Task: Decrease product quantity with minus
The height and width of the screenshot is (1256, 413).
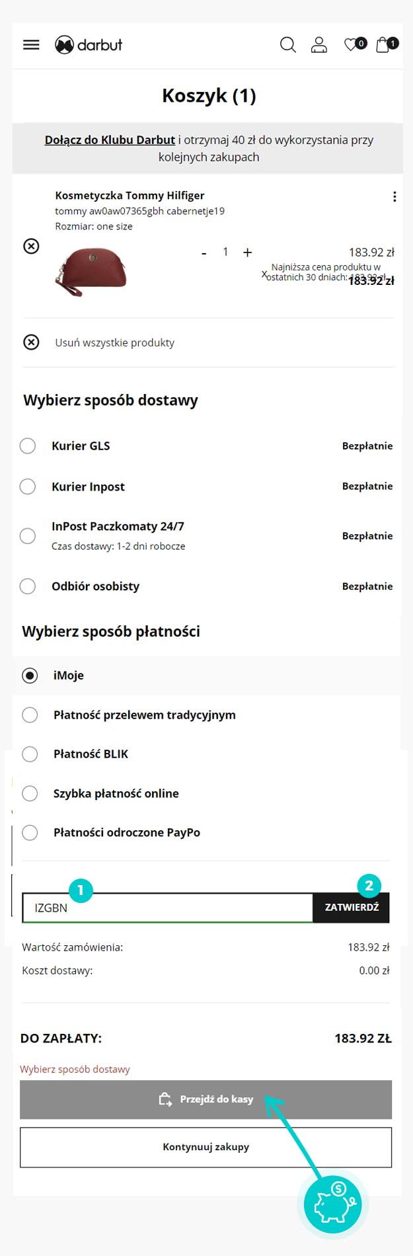Action: (x=204, y=253)
